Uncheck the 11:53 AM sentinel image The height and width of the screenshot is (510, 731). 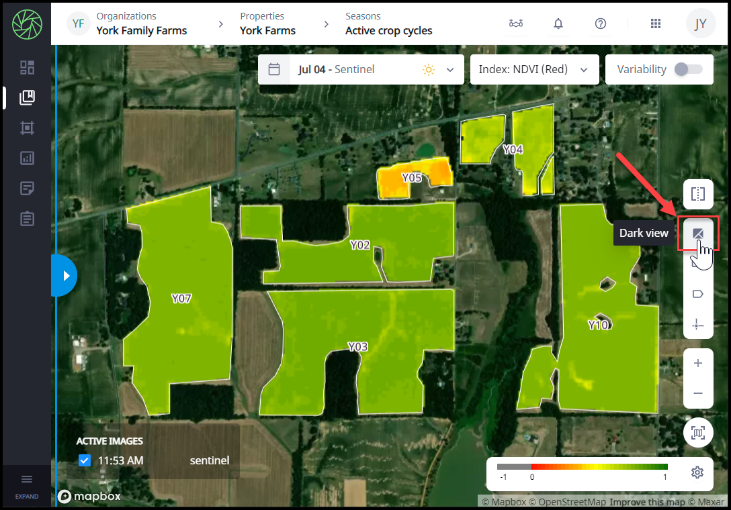click(x=85, y=460)
